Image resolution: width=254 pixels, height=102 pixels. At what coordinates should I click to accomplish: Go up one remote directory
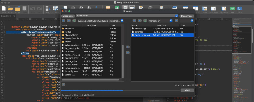point(139,21)
